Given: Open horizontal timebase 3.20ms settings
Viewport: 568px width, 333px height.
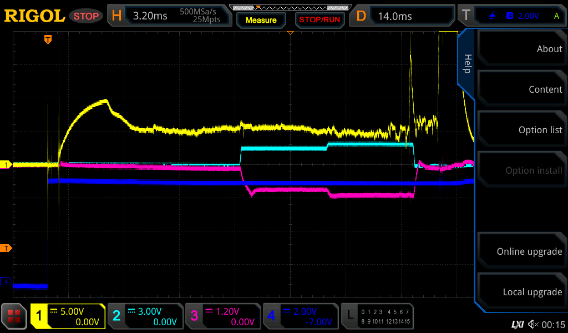Looking at the screenshot, I should point(169,16).
